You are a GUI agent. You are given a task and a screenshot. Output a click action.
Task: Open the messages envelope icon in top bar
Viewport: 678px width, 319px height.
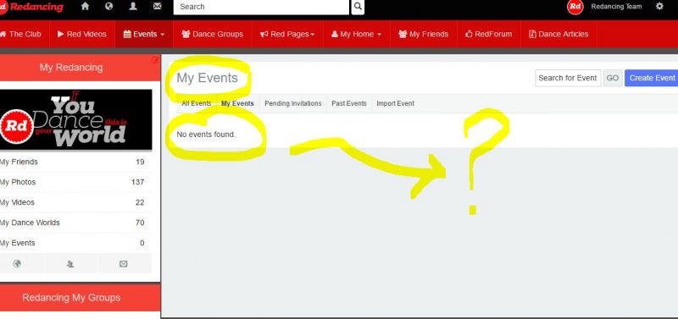coord(158,7)
